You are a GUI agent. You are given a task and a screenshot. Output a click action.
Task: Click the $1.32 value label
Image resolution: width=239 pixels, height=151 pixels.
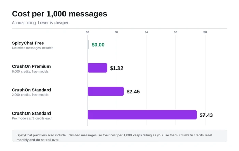click(x=117, y=68)
